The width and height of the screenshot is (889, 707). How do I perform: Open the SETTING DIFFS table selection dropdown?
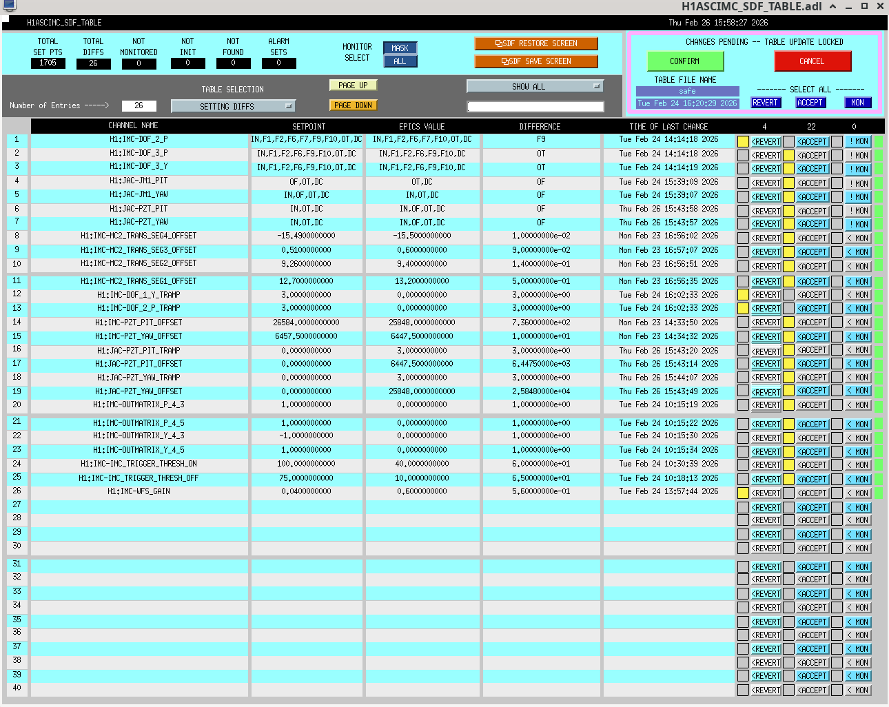(233, 106)
